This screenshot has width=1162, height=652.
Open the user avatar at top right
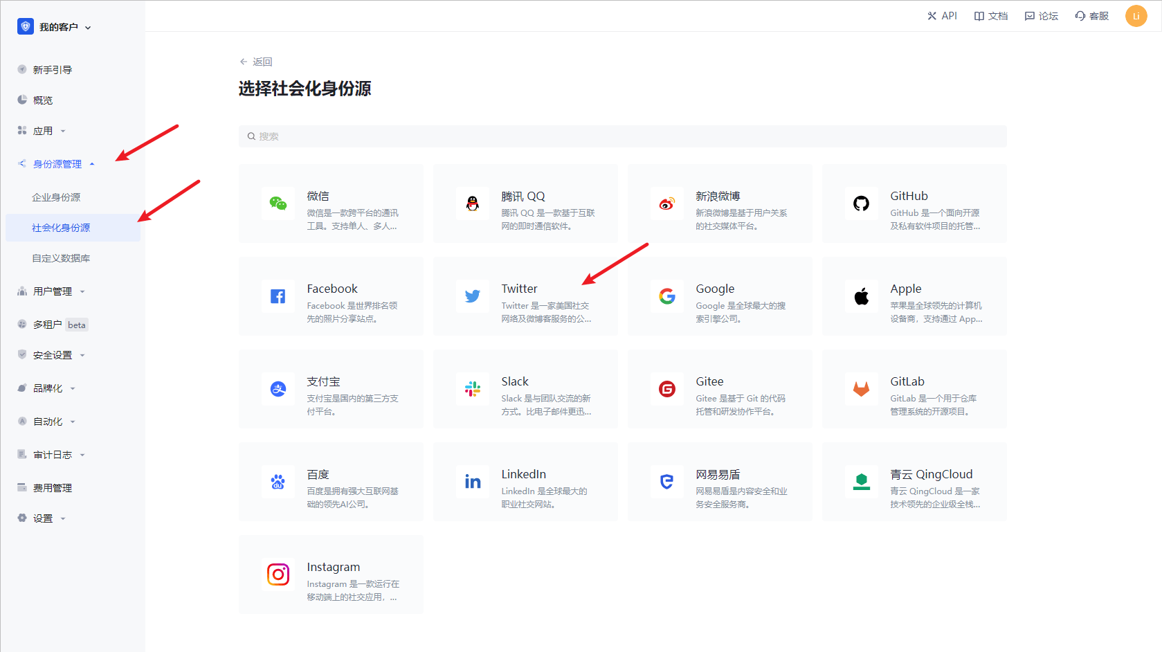(1136, 16)
